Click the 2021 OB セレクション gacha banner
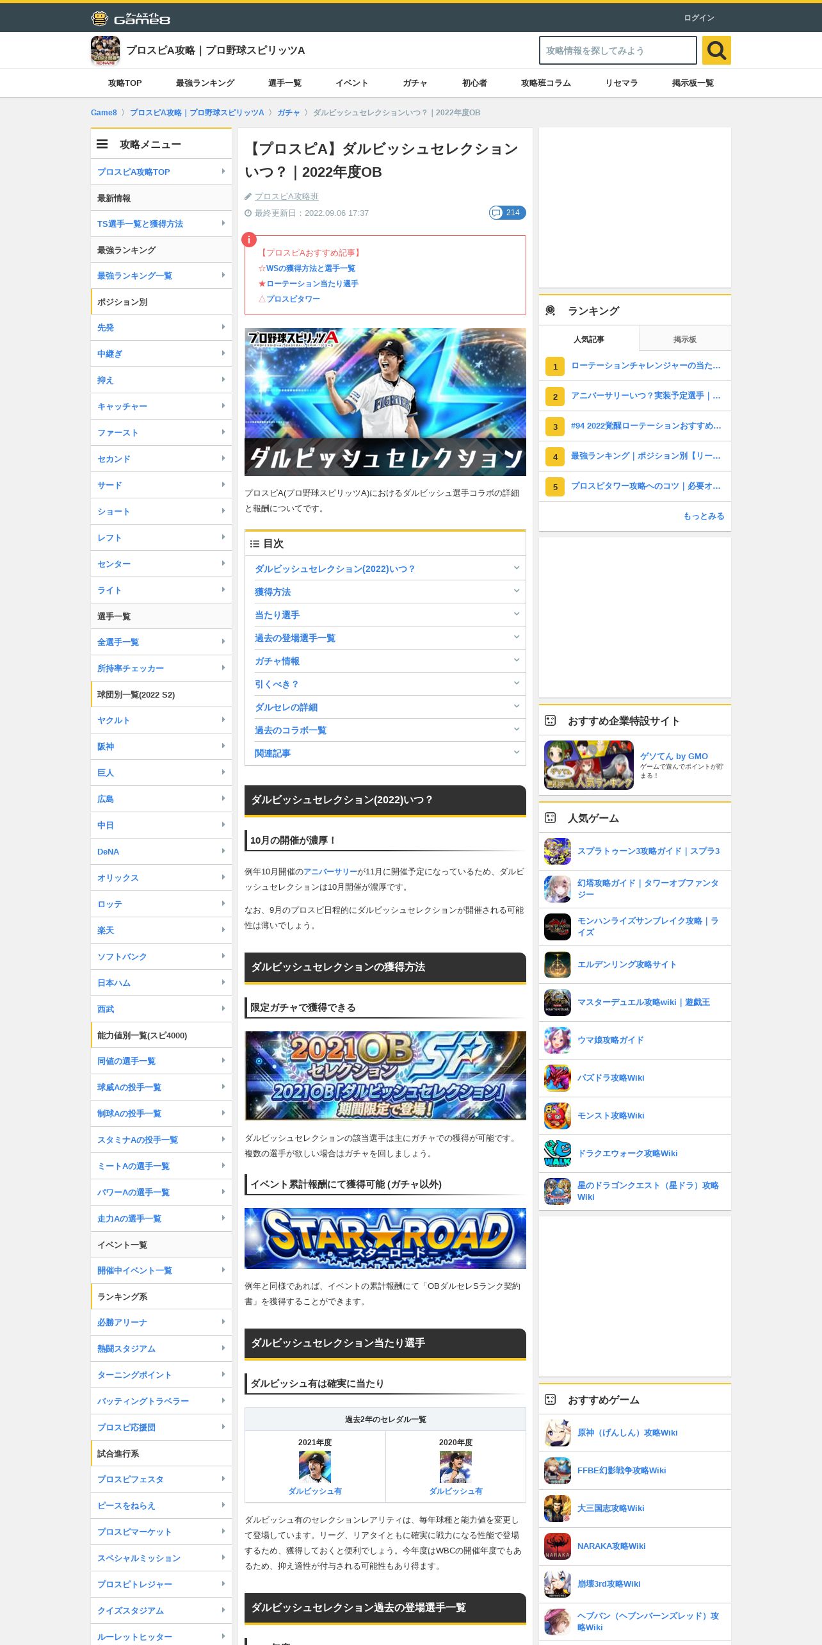Image resolution: width=822 pixels, height=1645 pixels. click(385, 1076)
